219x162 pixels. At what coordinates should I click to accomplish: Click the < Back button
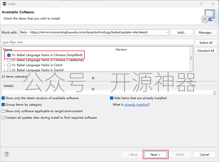(132, 154)
